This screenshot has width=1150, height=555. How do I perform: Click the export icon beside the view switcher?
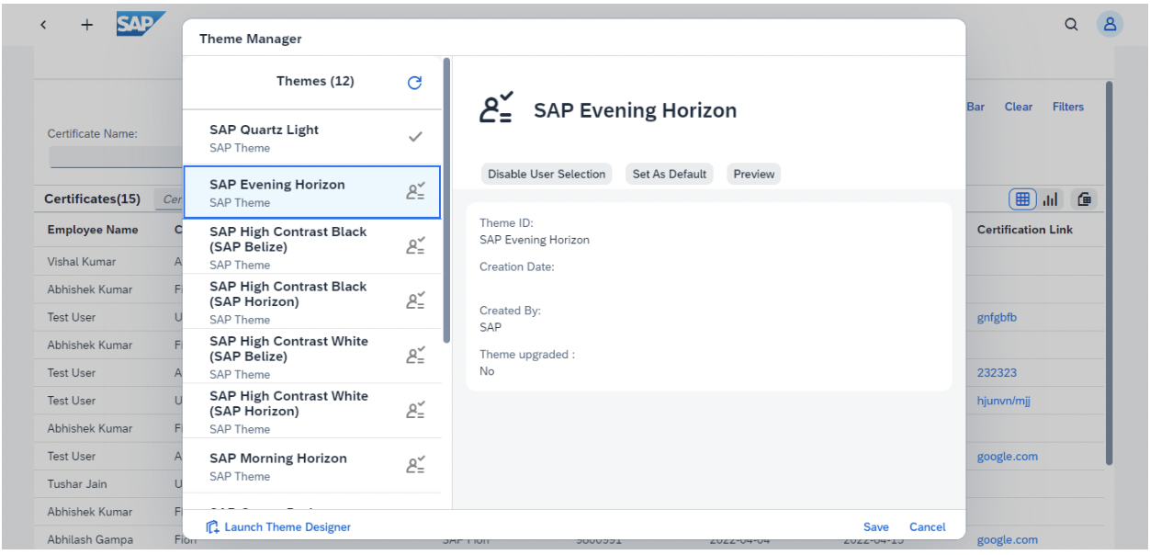click(1084, 198)
